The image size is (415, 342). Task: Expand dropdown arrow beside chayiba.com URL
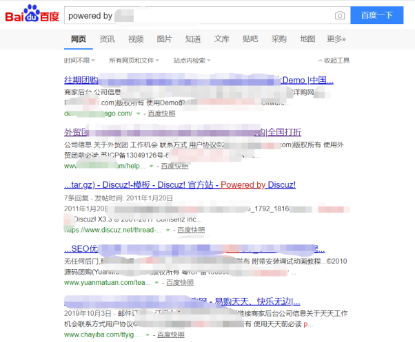(148, 335)
